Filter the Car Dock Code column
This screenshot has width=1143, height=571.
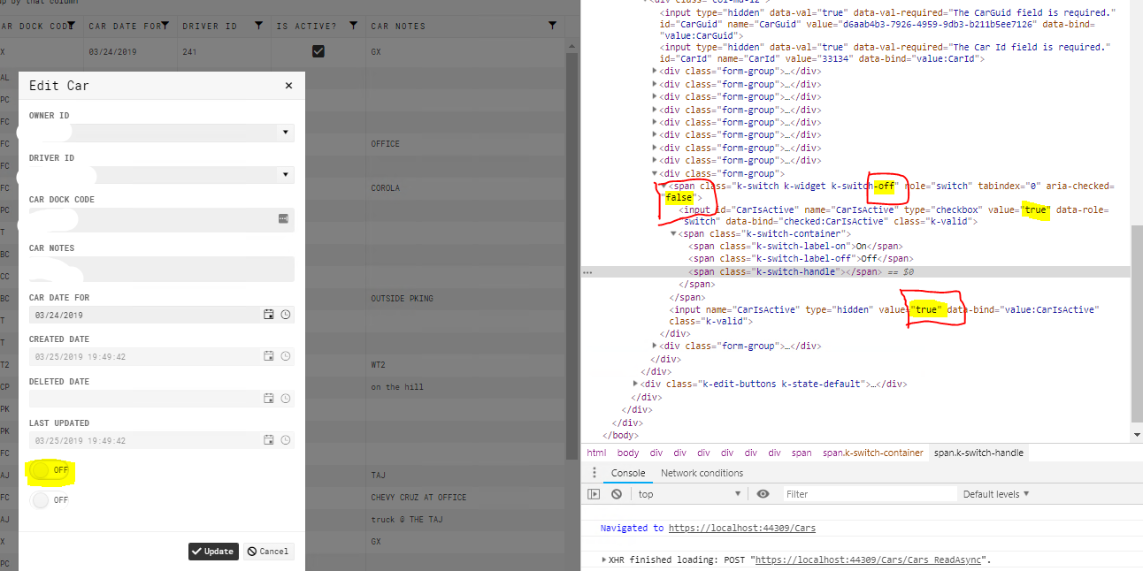71,26
